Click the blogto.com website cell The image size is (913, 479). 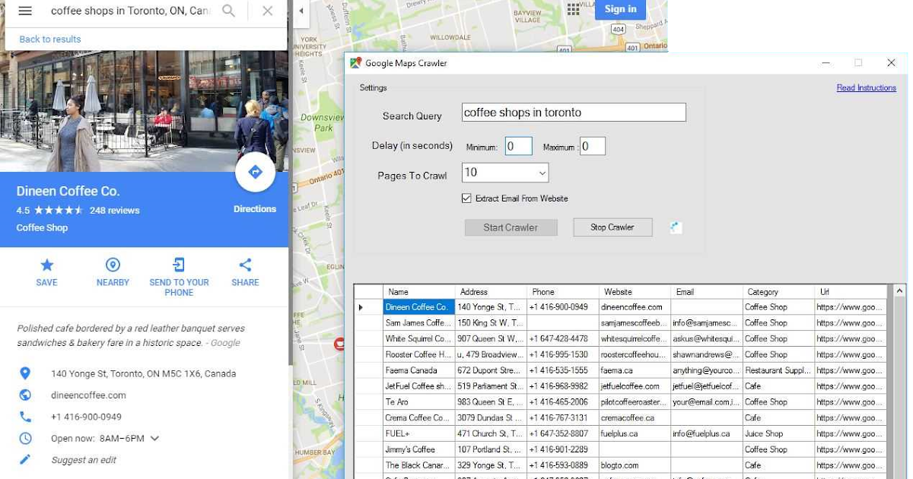635,465
